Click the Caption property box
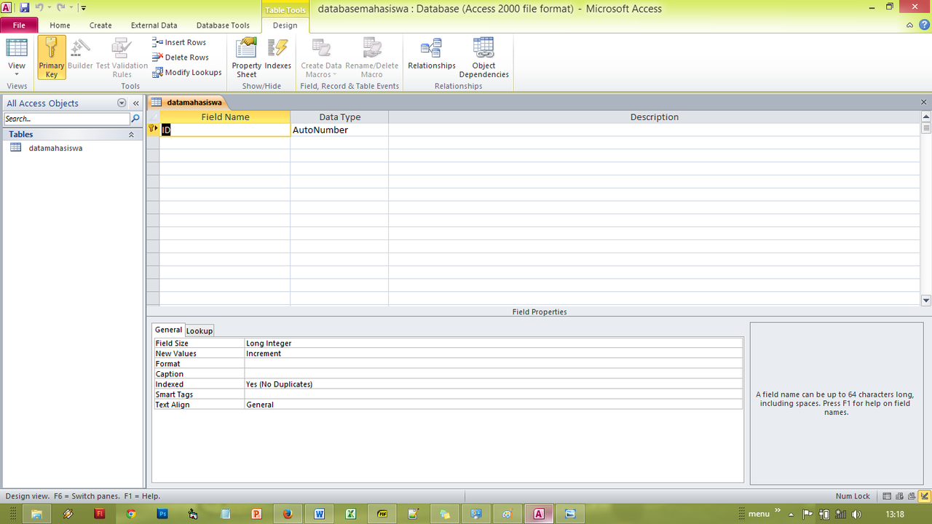The width and height of the screenshot is (932, 524). pos(494,373)
